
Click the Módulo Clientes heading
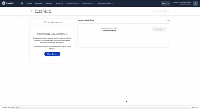click(44, 12)
